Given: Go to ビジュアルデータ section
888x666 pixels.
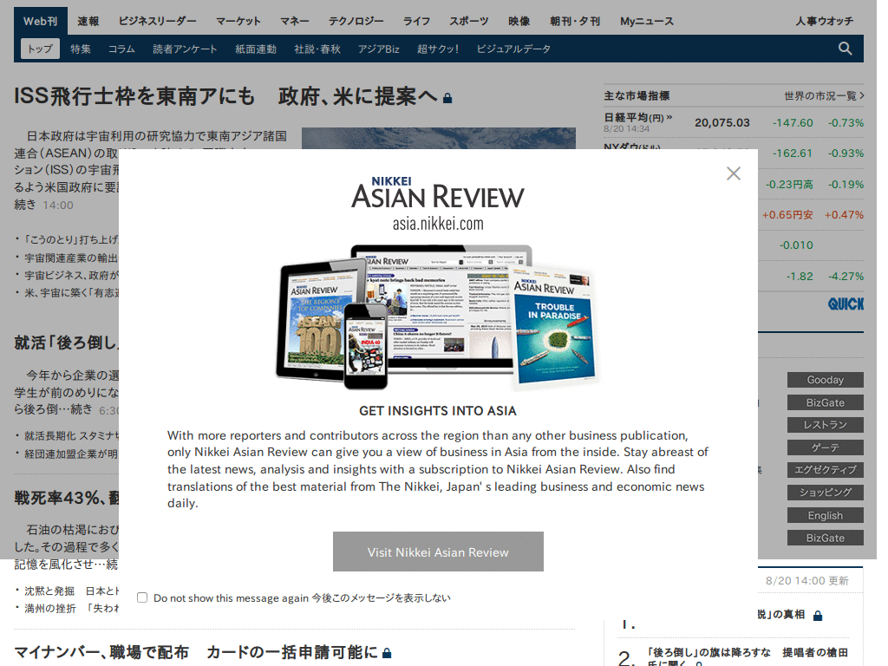Looking at the screenshot, I should (x=513, y=49).
